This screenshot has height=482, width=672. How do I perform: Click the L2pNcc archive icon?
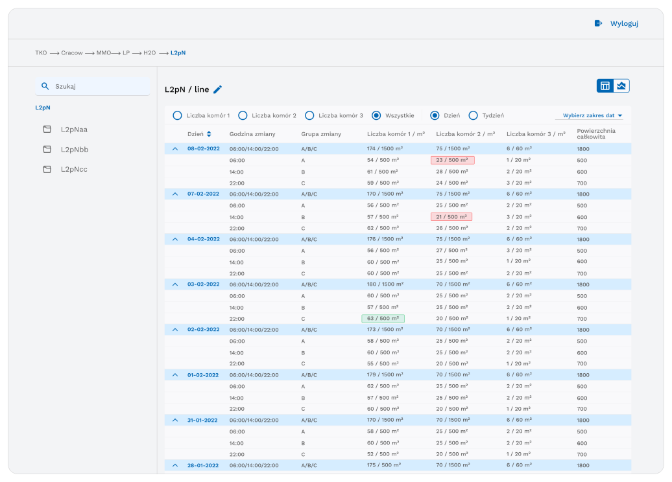tap(47, 169)
